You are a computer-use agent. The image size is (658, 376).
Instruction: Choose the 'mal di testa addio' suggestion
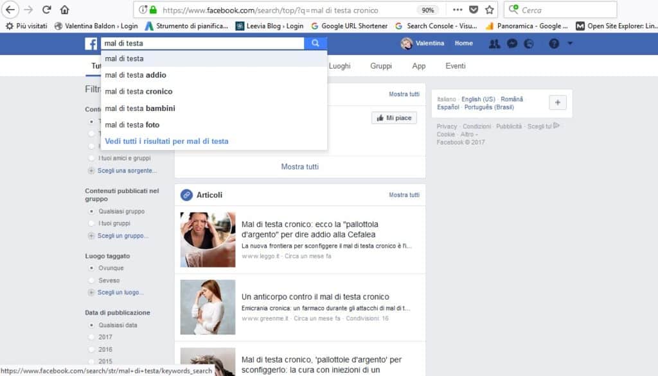click(214, 75)
